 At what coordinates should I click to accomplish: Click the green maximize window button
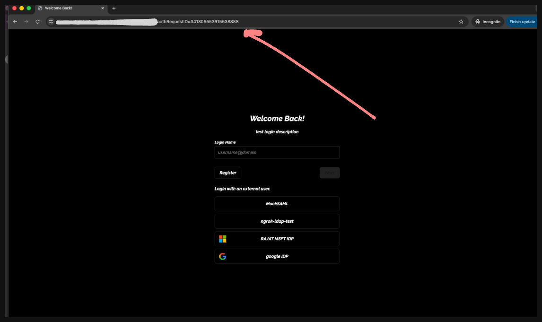(29, 8)
